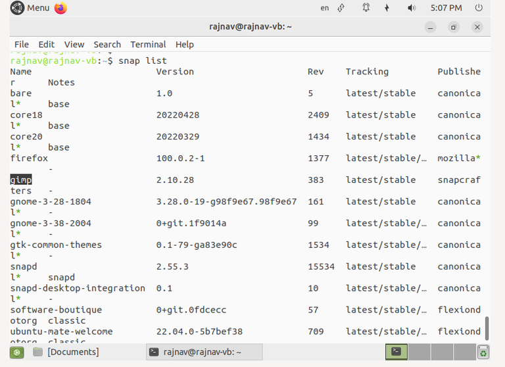This screenshot has height=367, width=505.
Task: Expand the Terminal menu
Action: (148, 45)
